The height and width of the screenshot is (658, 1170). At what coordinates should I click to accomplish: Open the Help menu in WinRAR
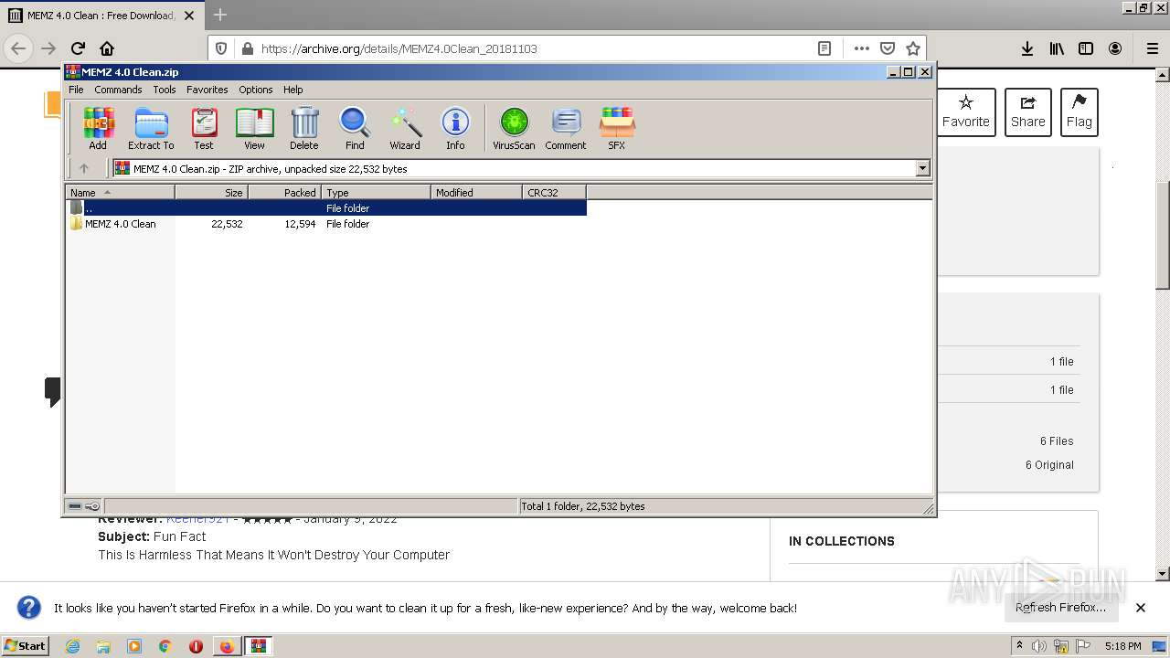293,90
